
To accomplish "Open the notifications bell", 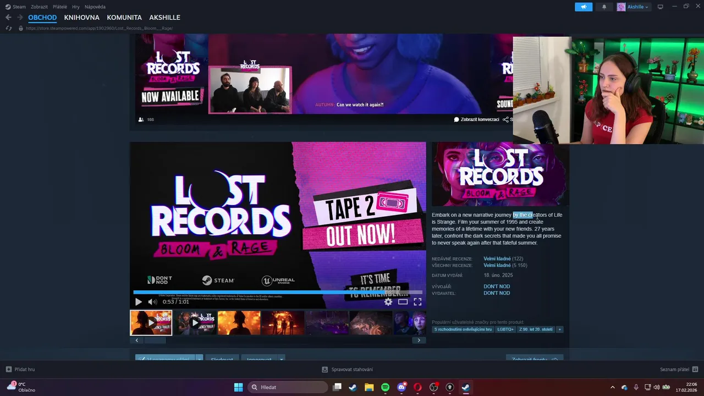I will [x=604, y=7].
